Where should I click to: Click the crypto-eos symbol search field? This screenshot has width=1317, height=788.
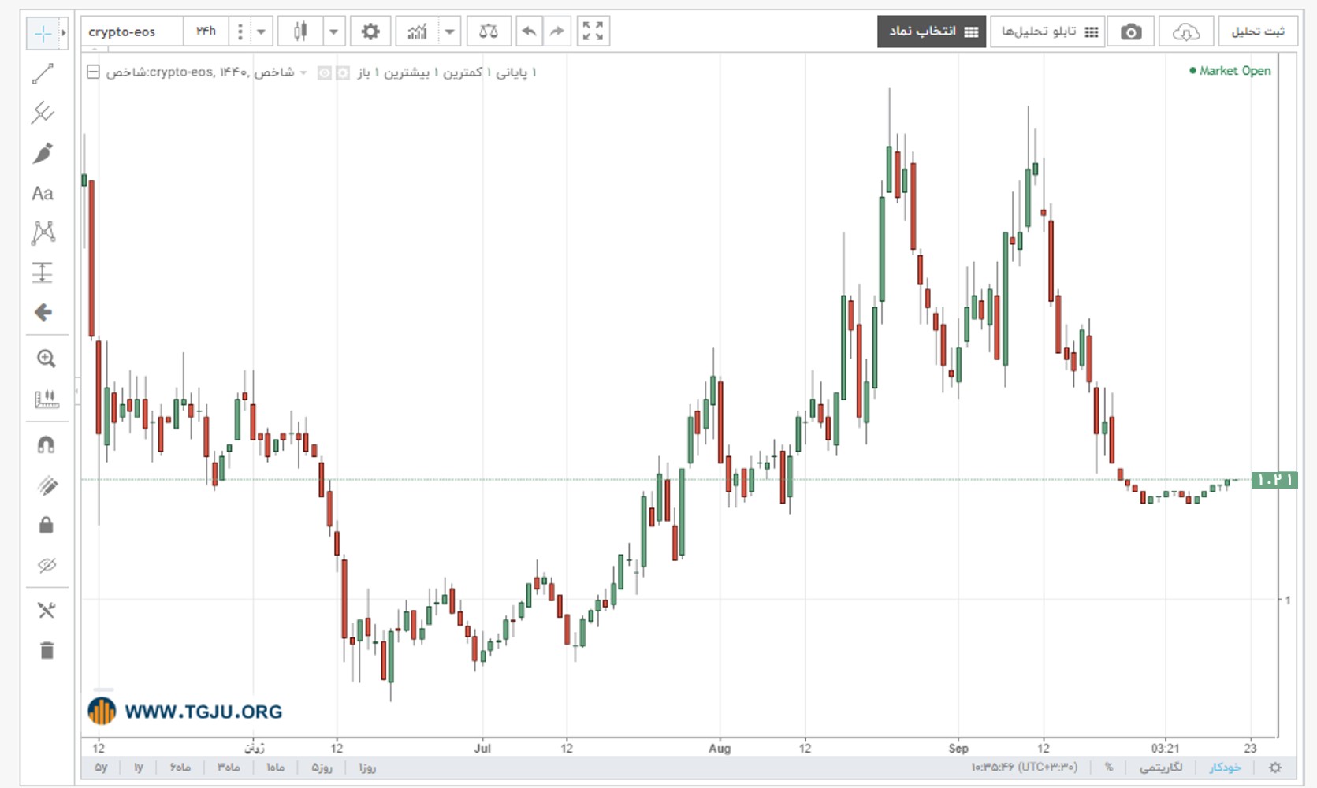click(132, 32)
